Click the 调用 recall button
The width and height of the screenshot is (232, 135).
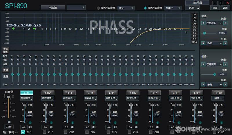[225, 8]
